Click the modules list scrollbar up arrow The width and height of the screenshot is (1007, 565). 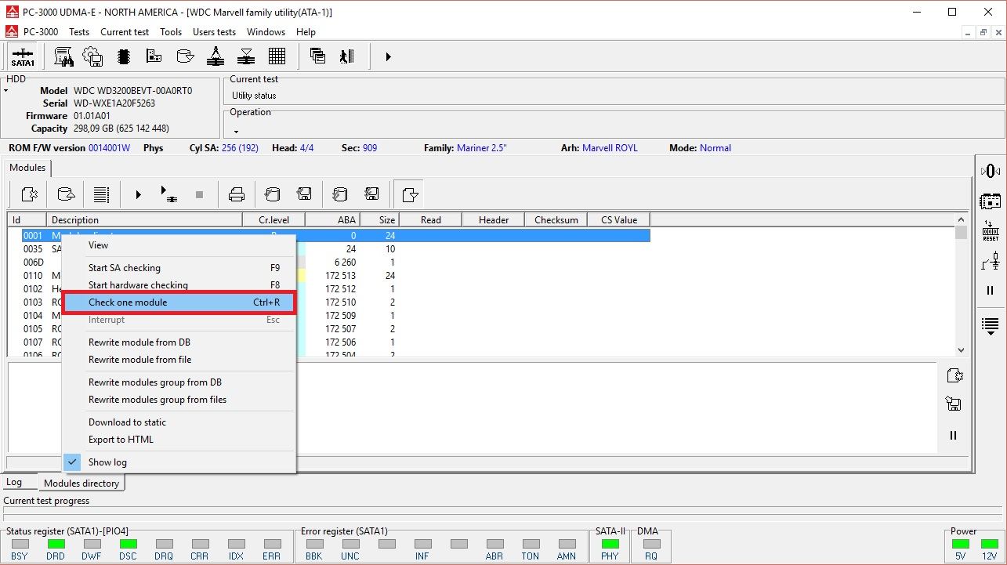(x=962, y=220)
